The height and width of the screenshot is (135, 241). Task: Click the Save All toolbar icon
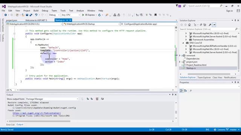31,15
